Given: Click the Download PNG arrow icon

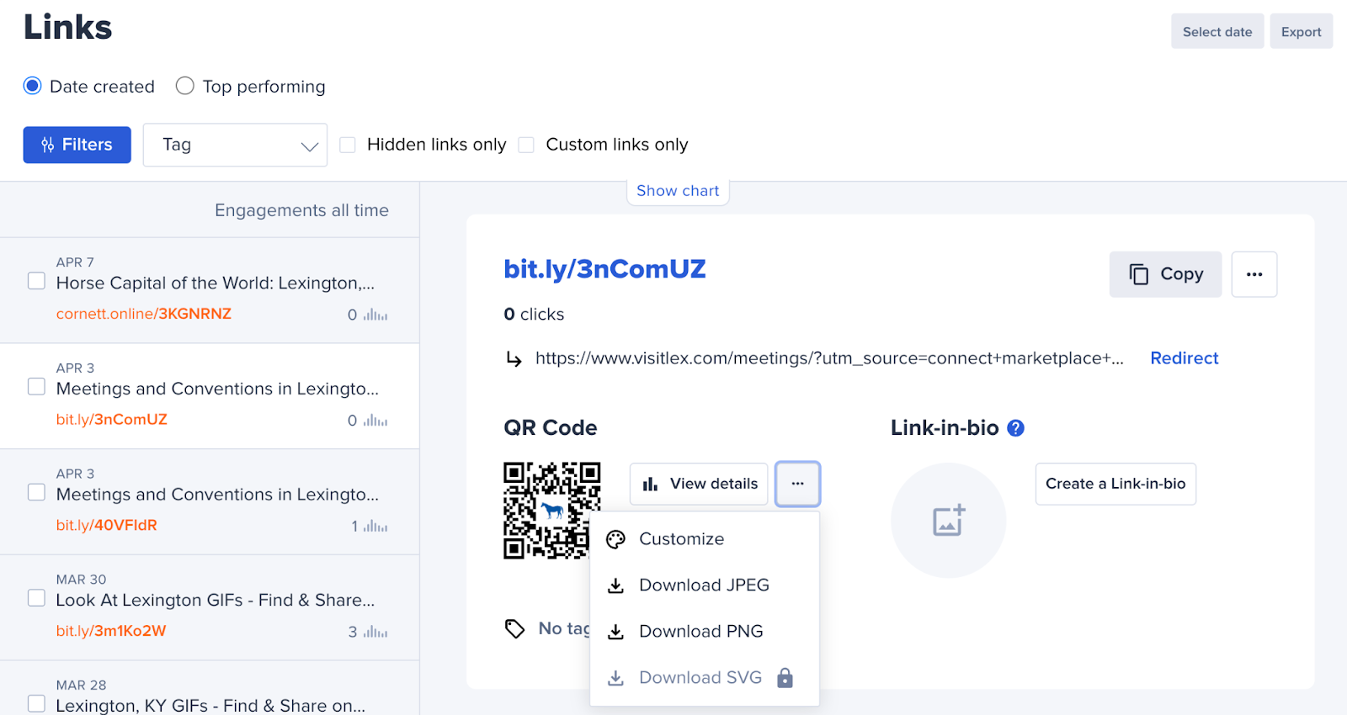Looking at the screenshot, I should [616, 632].
